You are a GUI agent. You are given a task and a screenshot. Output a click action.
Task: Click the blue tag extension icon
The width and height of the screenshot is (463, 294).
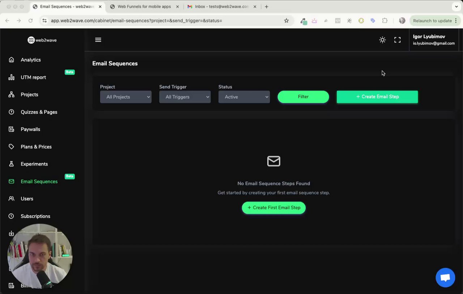click(x=373, y=21)
